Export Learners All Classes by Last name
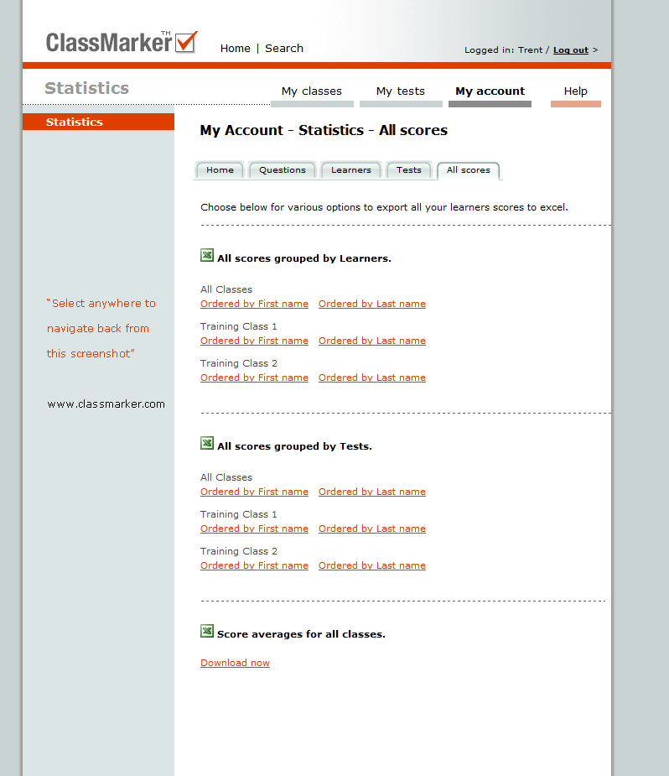Image resolution: width=669 pixels, height=776 pixels. pyautogui.click(x=372, y=304)
